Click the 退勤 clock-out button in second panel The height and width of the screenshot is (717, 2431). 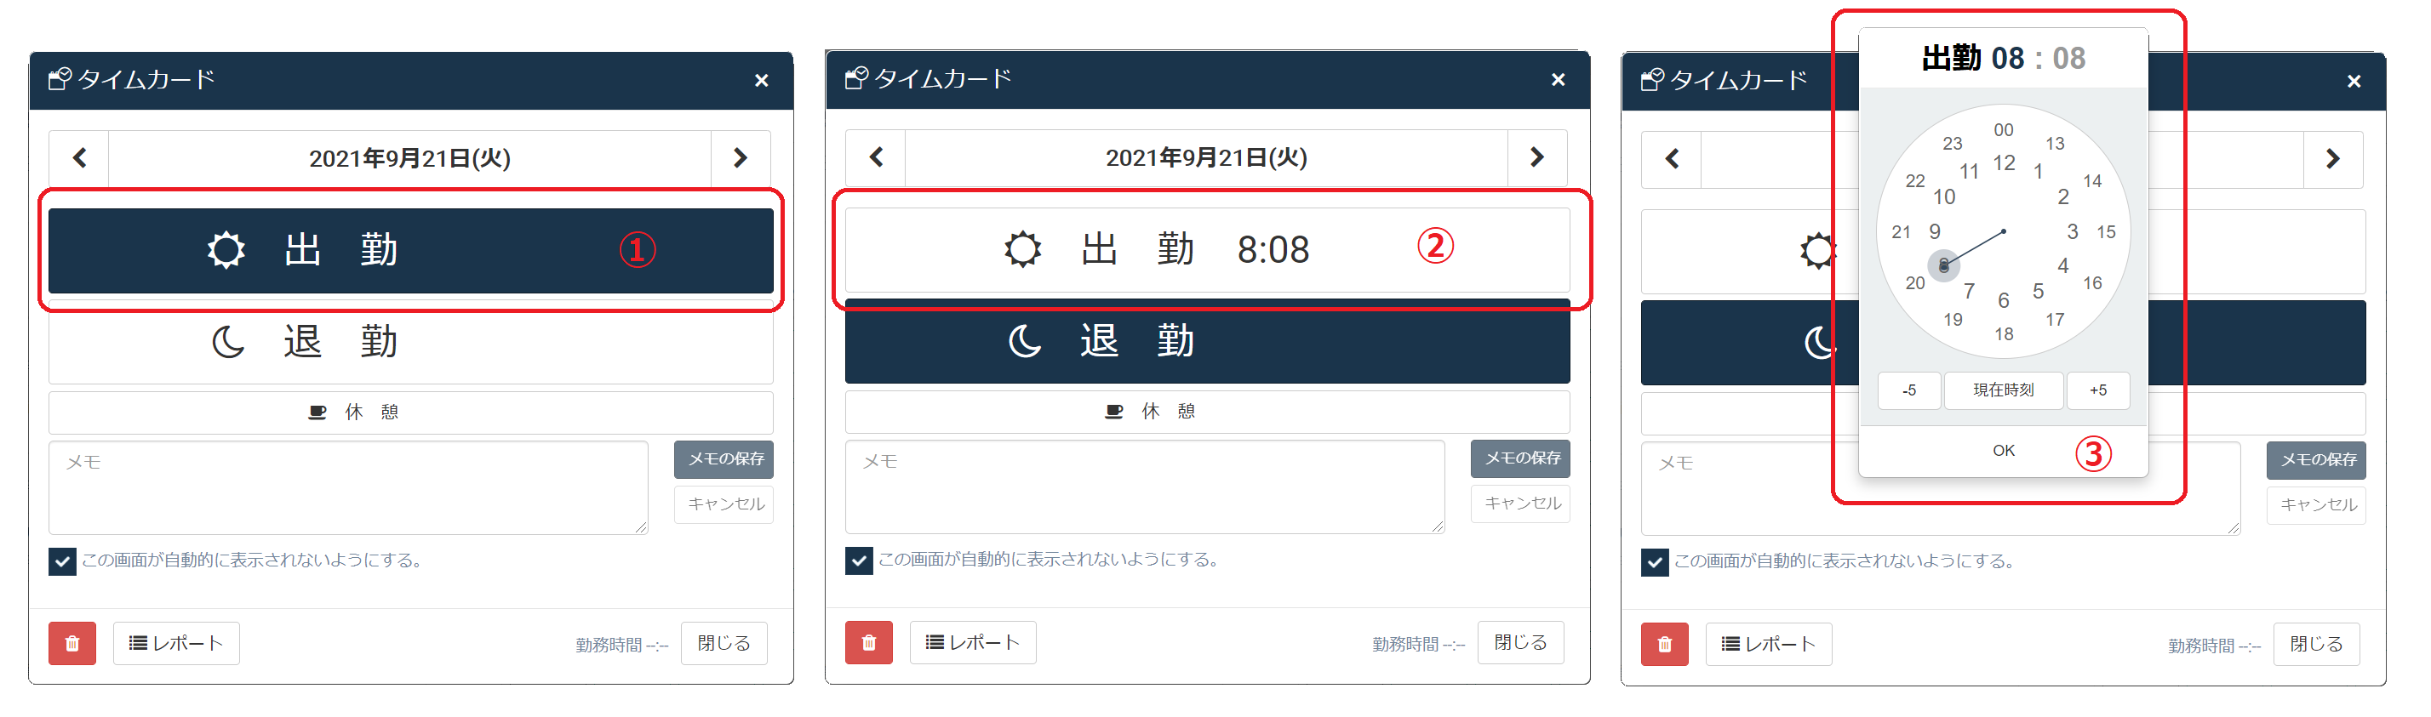1207,340
